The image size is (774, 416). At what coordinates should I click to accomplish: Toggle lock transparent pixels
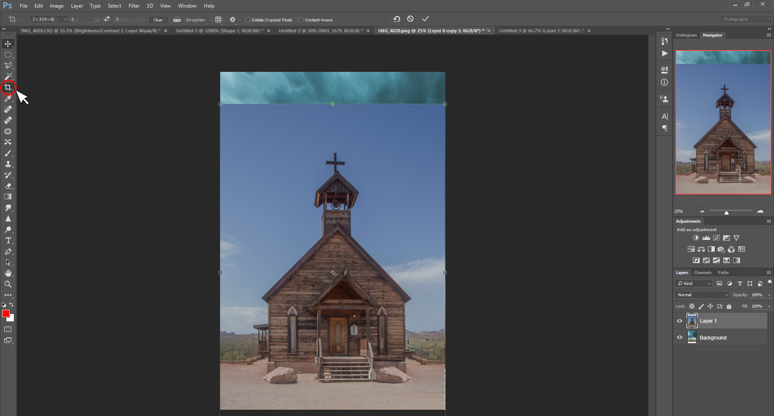(x=692, y=306)
